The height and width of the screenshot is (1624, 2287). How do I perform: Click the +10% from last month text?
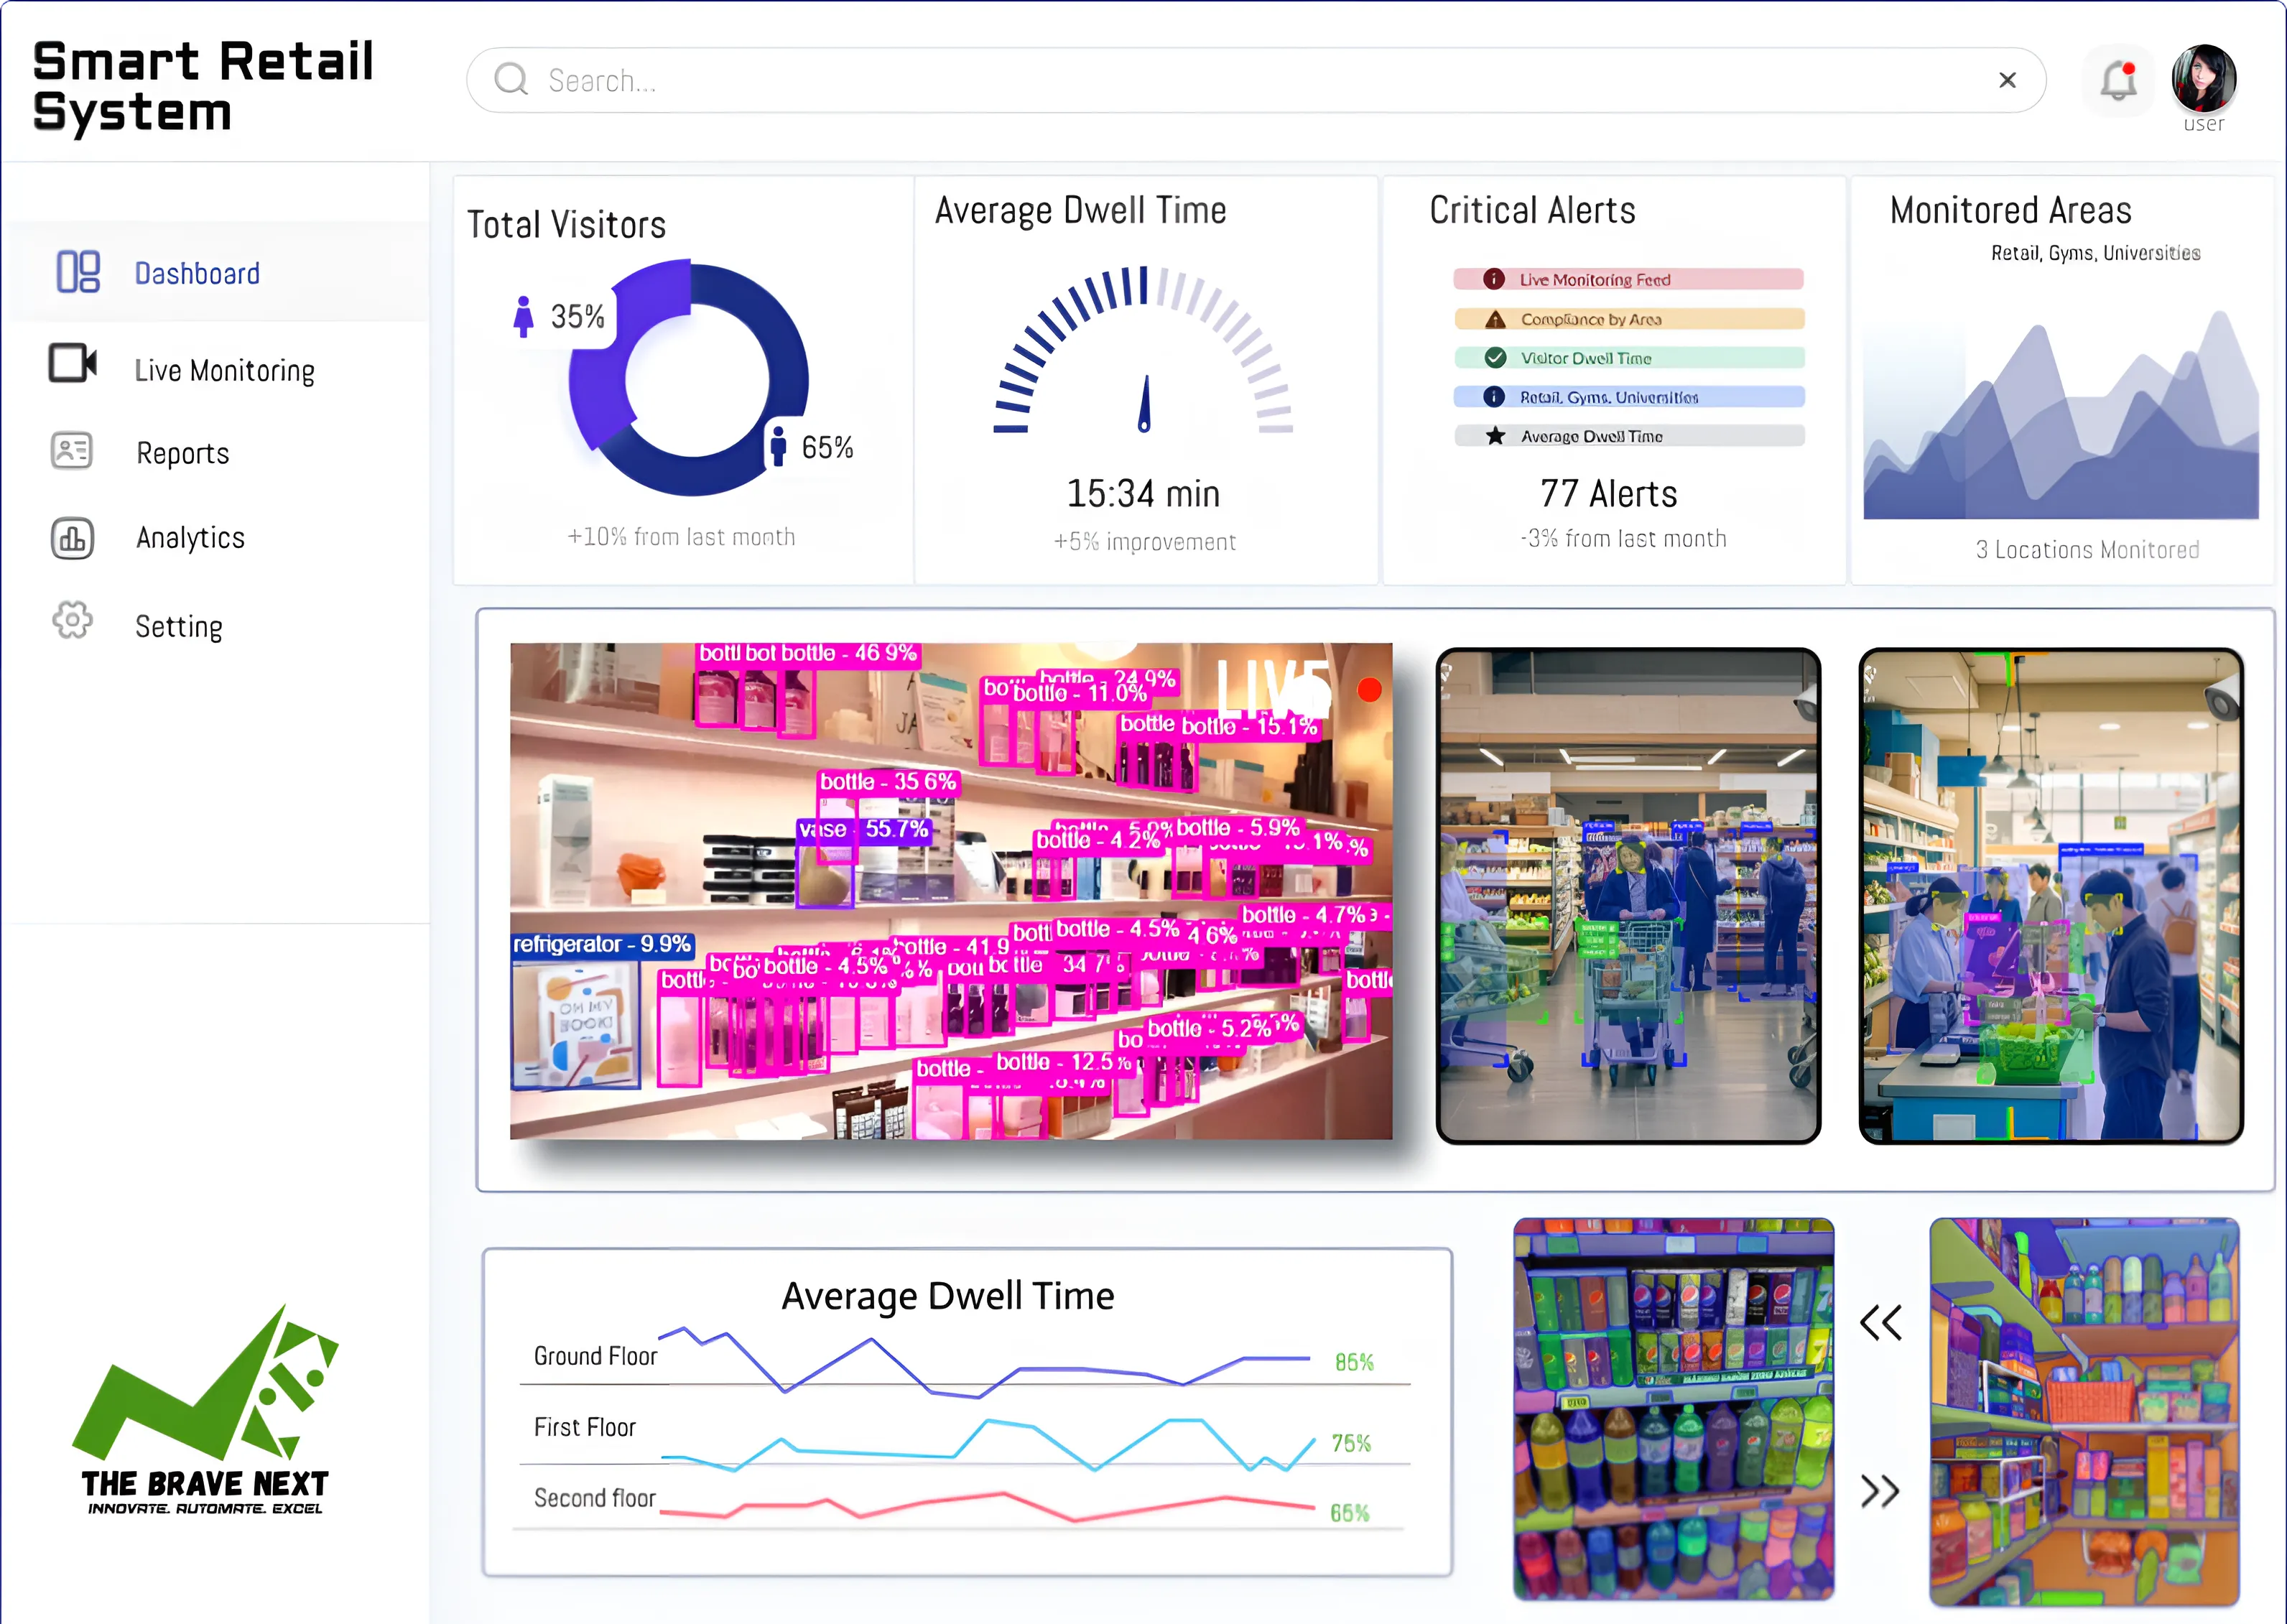681,537
